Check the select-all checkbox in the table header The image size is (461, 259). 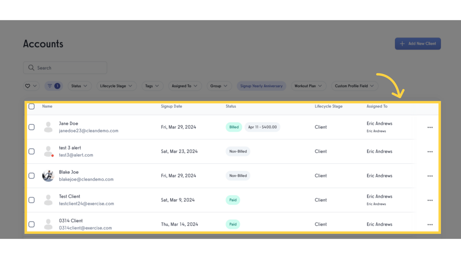[x=31, y=106]
